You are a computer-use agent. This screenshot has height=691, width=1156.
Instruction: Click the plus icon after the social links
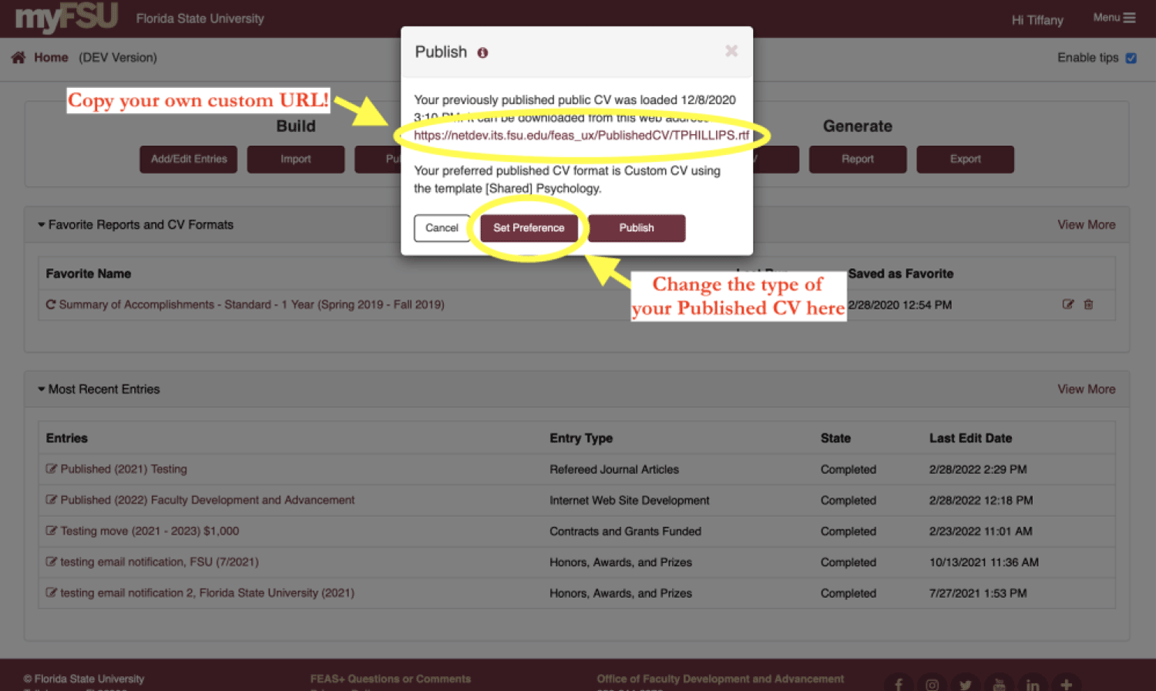pos(1067,684)
